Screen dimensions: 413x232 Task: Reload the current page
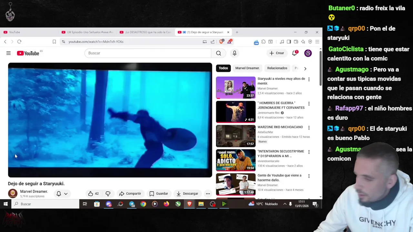pos(19,42)
